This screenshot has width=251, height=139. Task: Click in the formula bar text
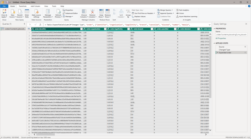pyautogui.click(x=118, y=25)
